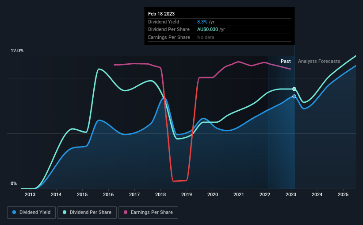The image size is (363, 225).
Task: Click the 2017 x-axis label
Action: [134, 194]
